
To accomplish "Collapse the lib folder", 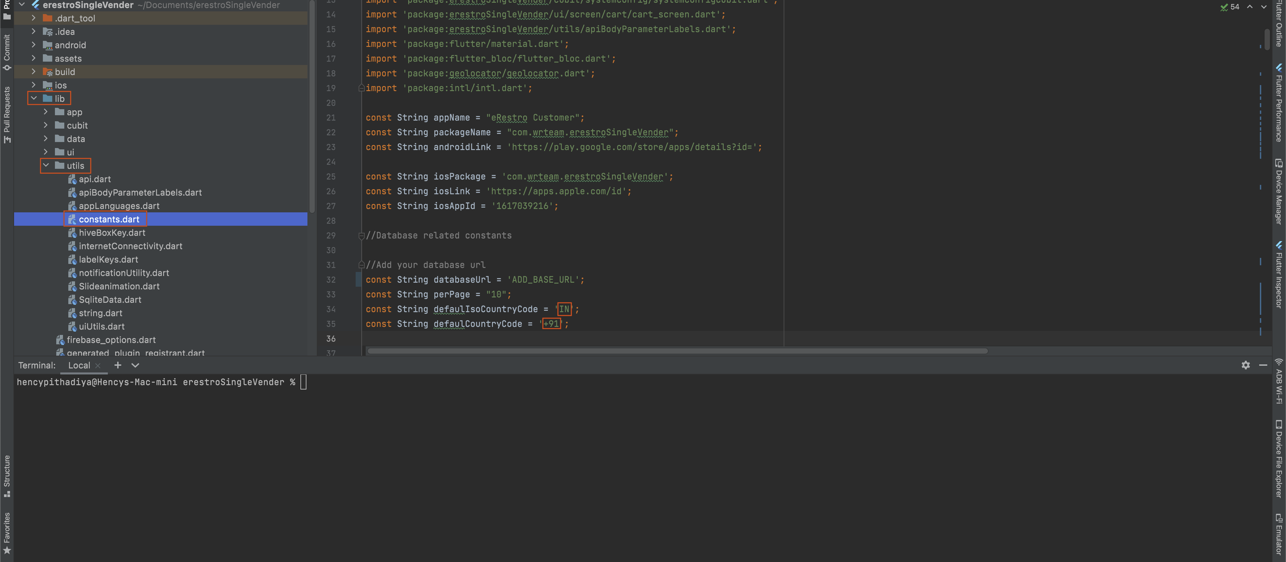I will coord(33,98).
